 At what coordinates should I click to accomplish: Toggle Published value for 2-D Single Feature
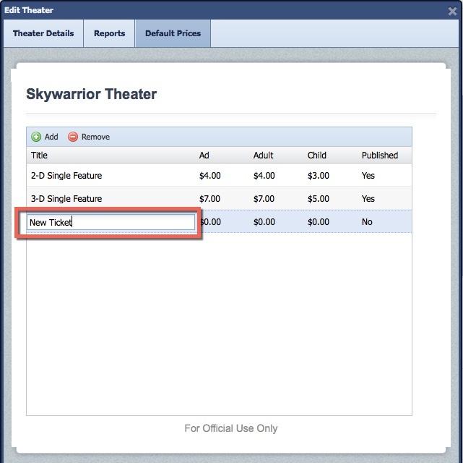click(x=368, y=175)
